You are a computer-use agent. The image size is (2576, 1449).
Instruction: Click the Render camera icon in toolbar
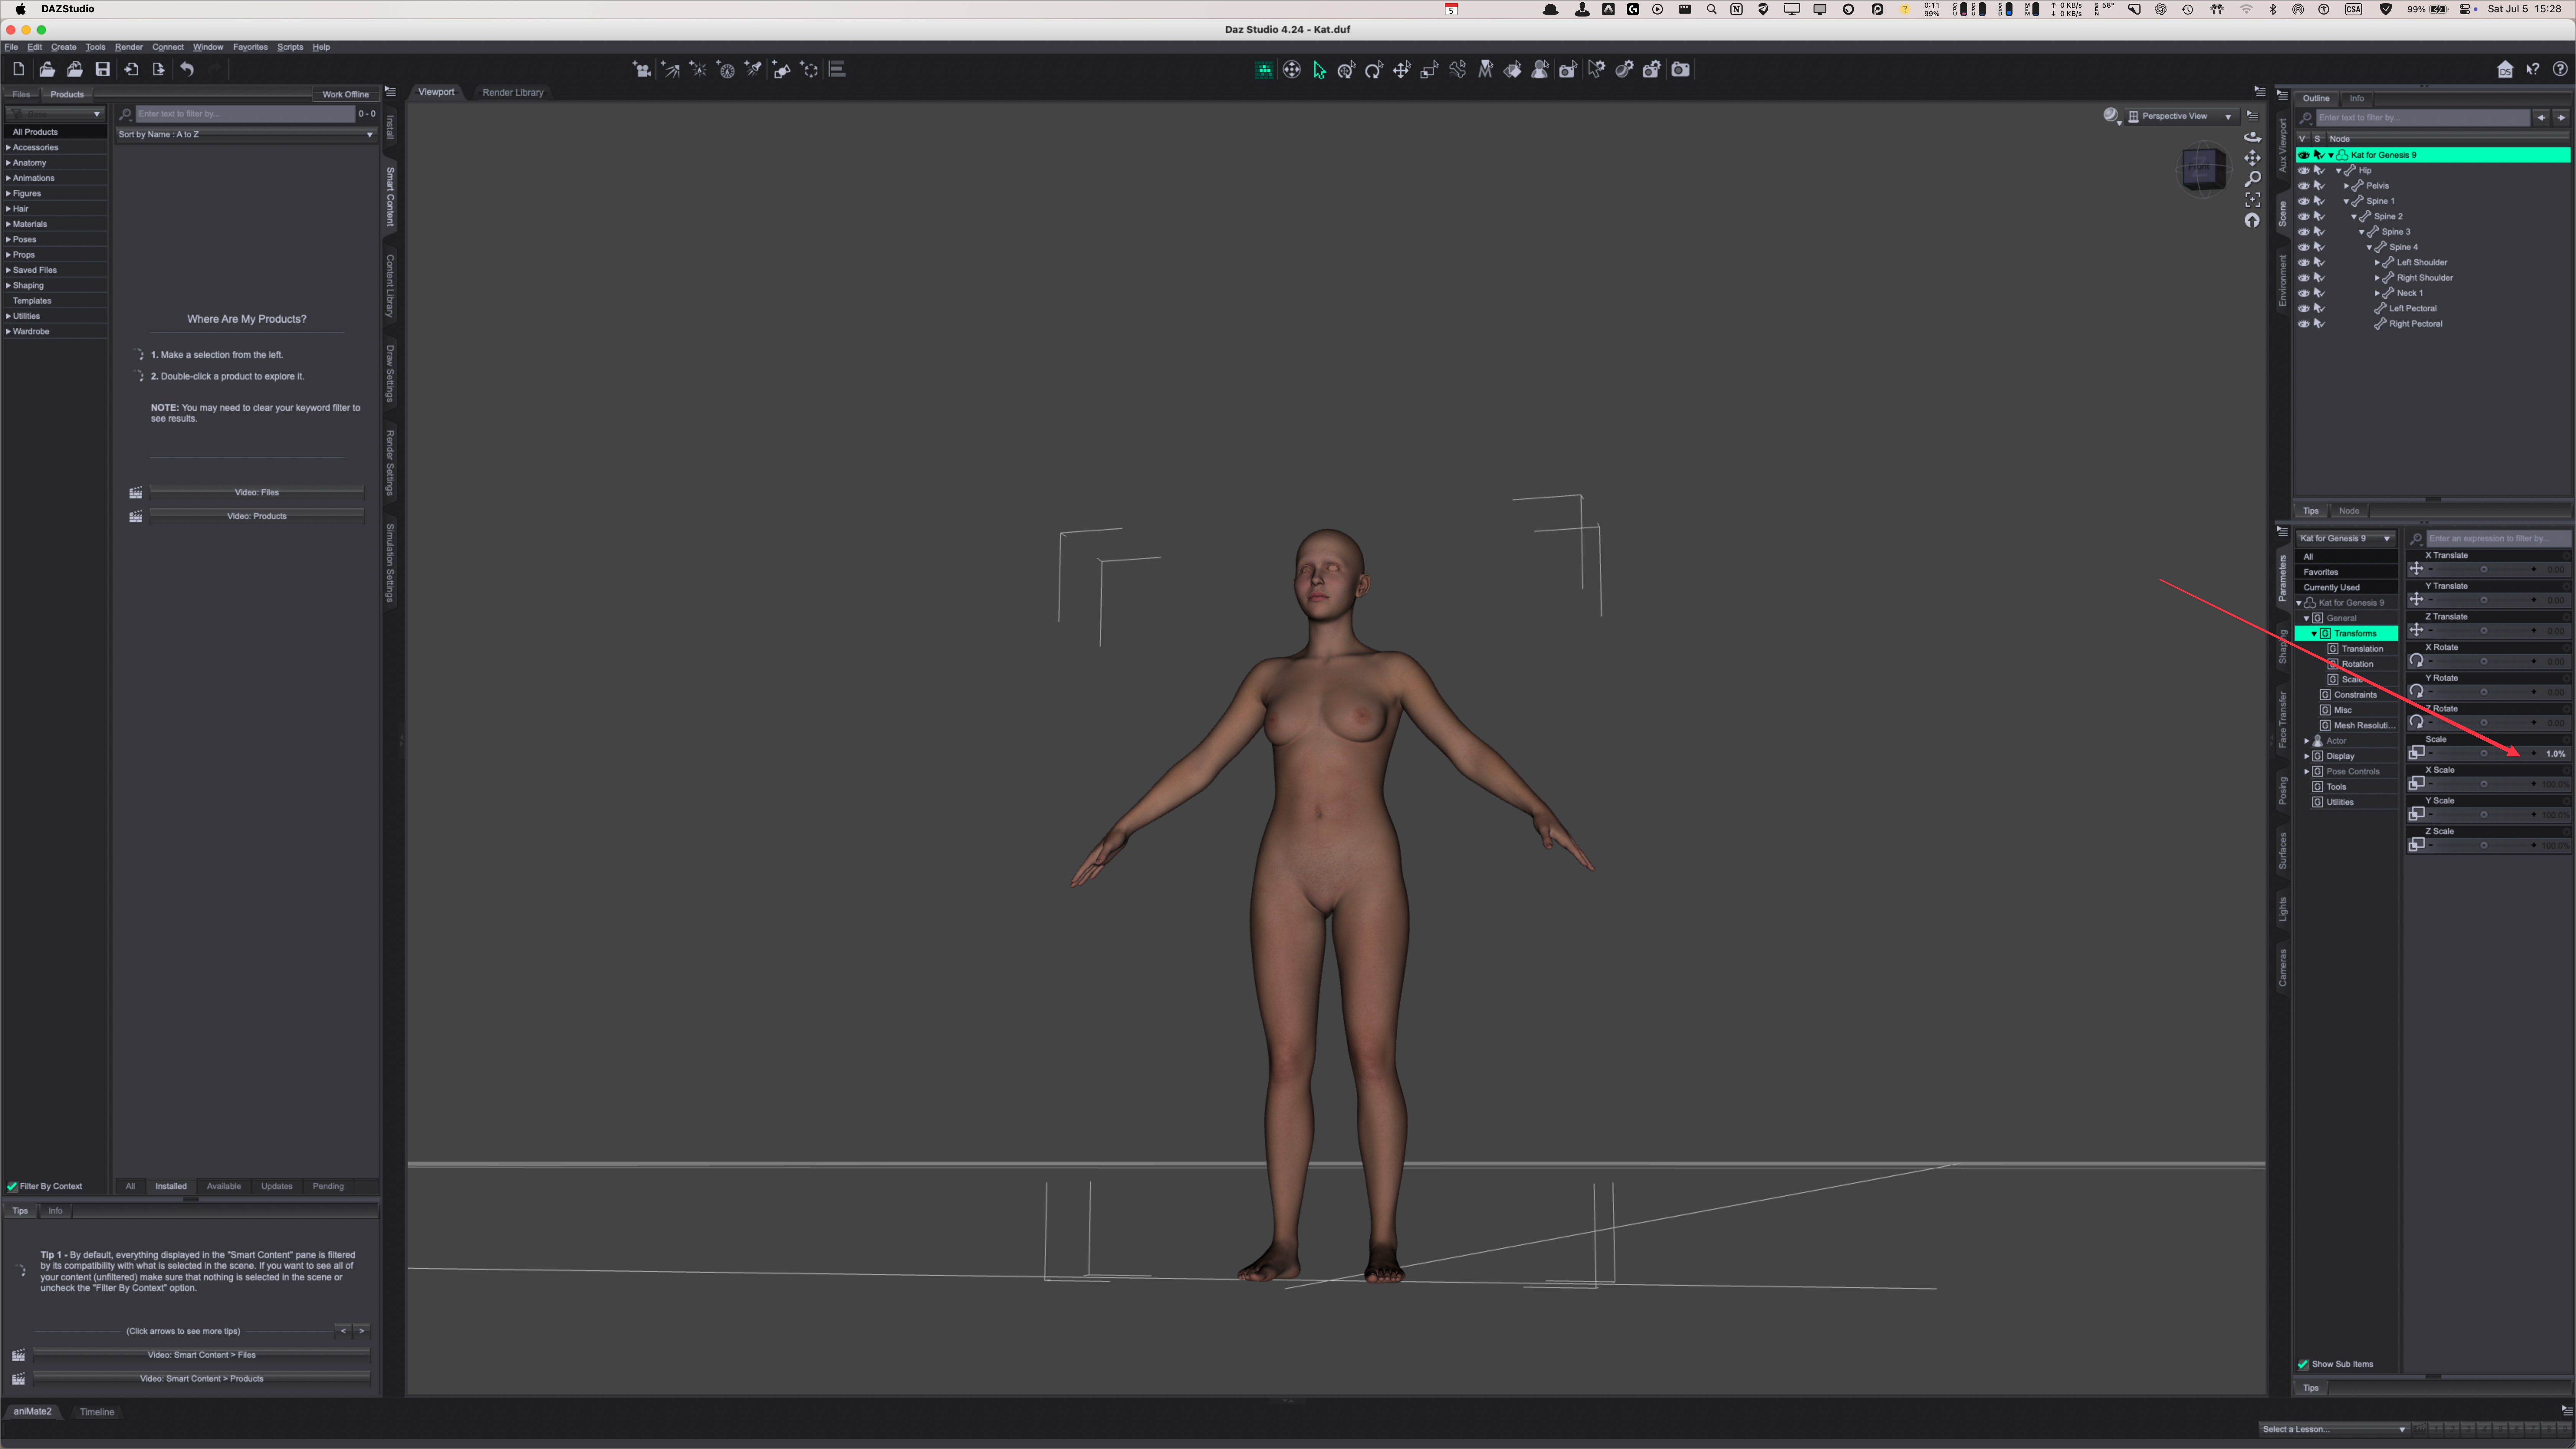click(x=1681, y=69)
